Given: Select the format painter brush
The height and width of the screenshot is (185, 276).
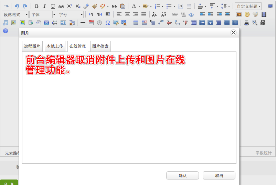Looking at the screenshot, I should (x=94, y=6).
